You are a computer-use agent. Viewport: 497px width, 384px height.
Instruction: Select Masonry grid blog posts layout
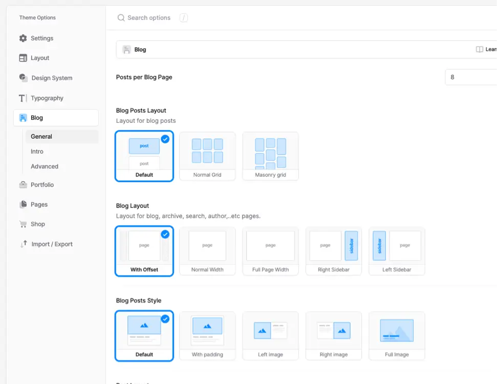pos(270,156)
